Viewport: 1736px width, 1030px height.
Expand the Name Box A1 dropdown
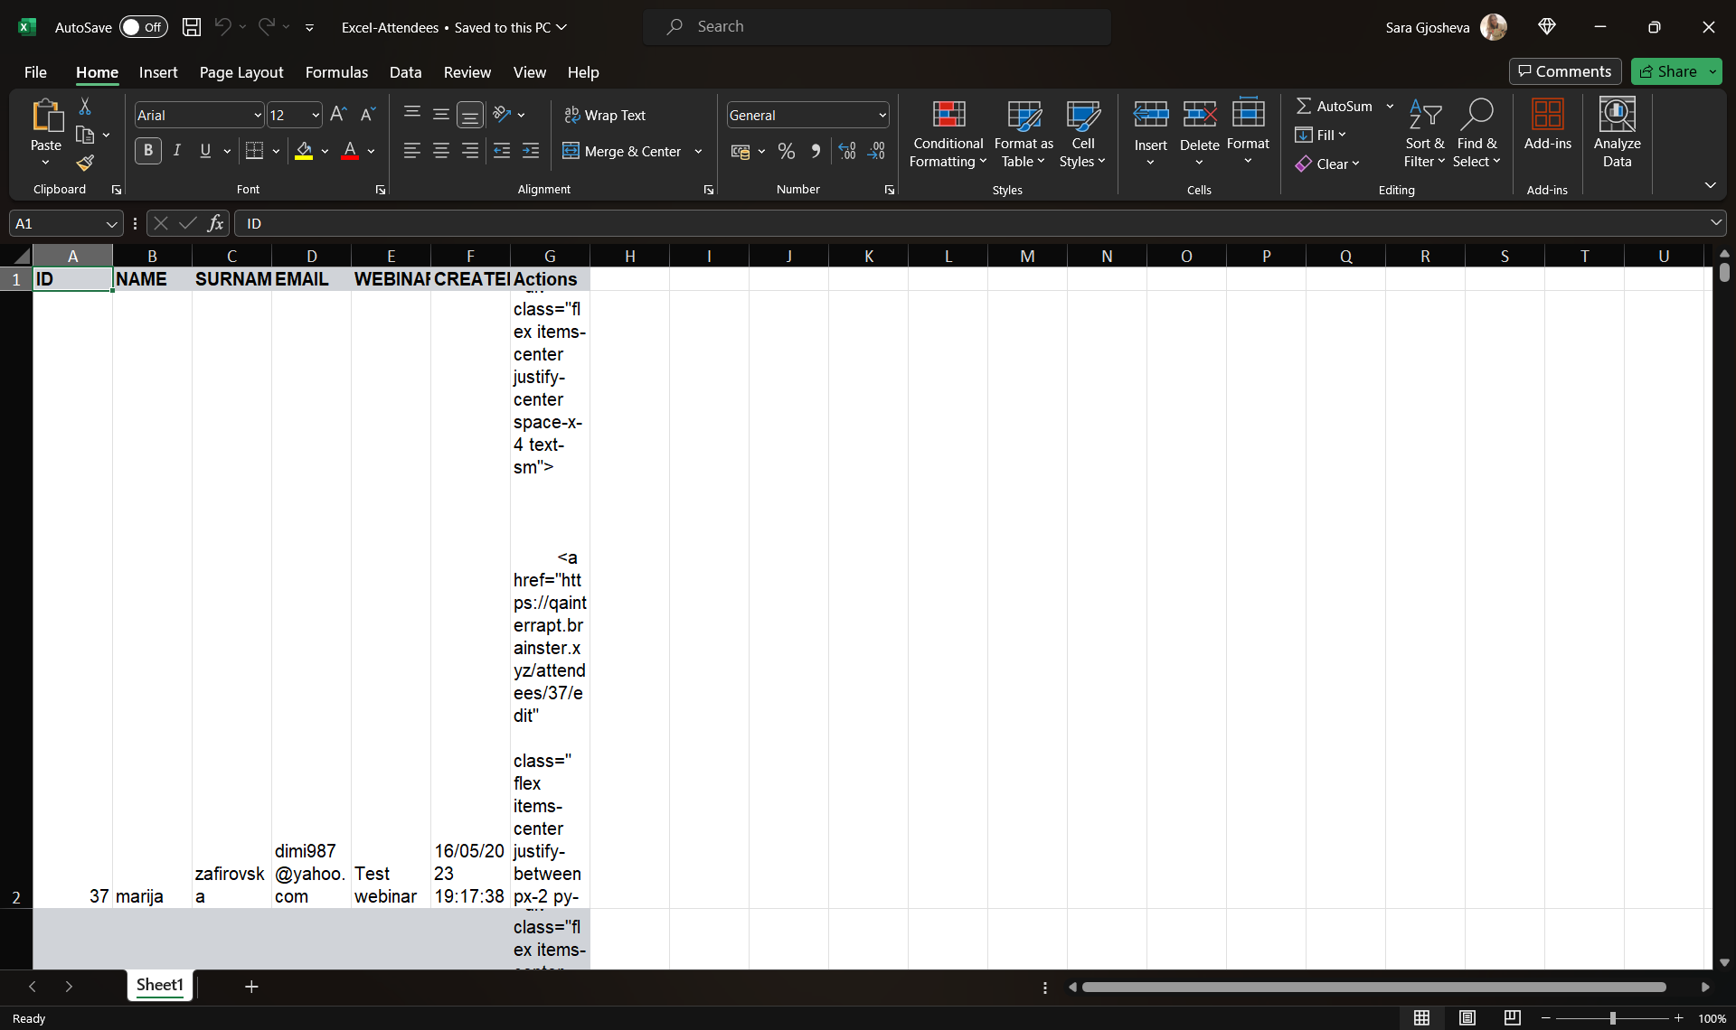[x=111, y=224]
